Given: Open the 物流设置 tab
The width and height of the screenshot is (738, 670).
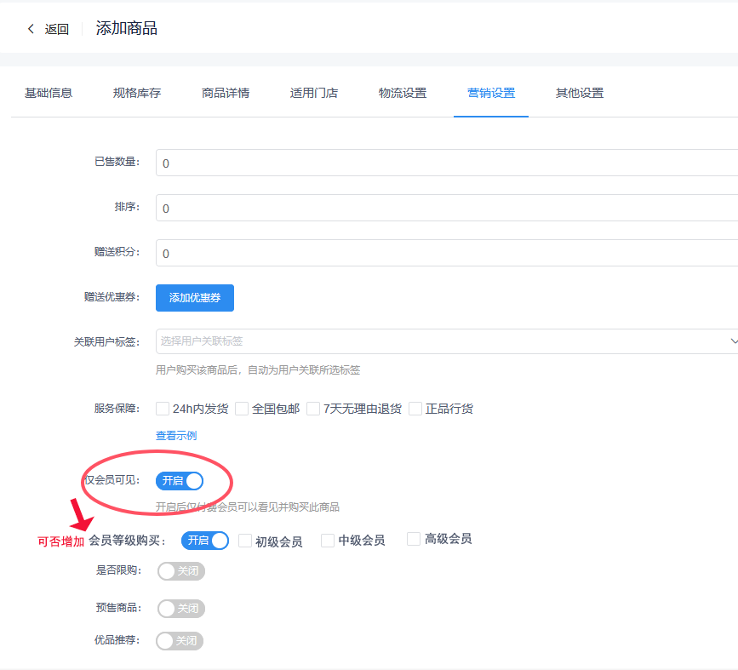Looking at the screenshot, I should [403, 93].
